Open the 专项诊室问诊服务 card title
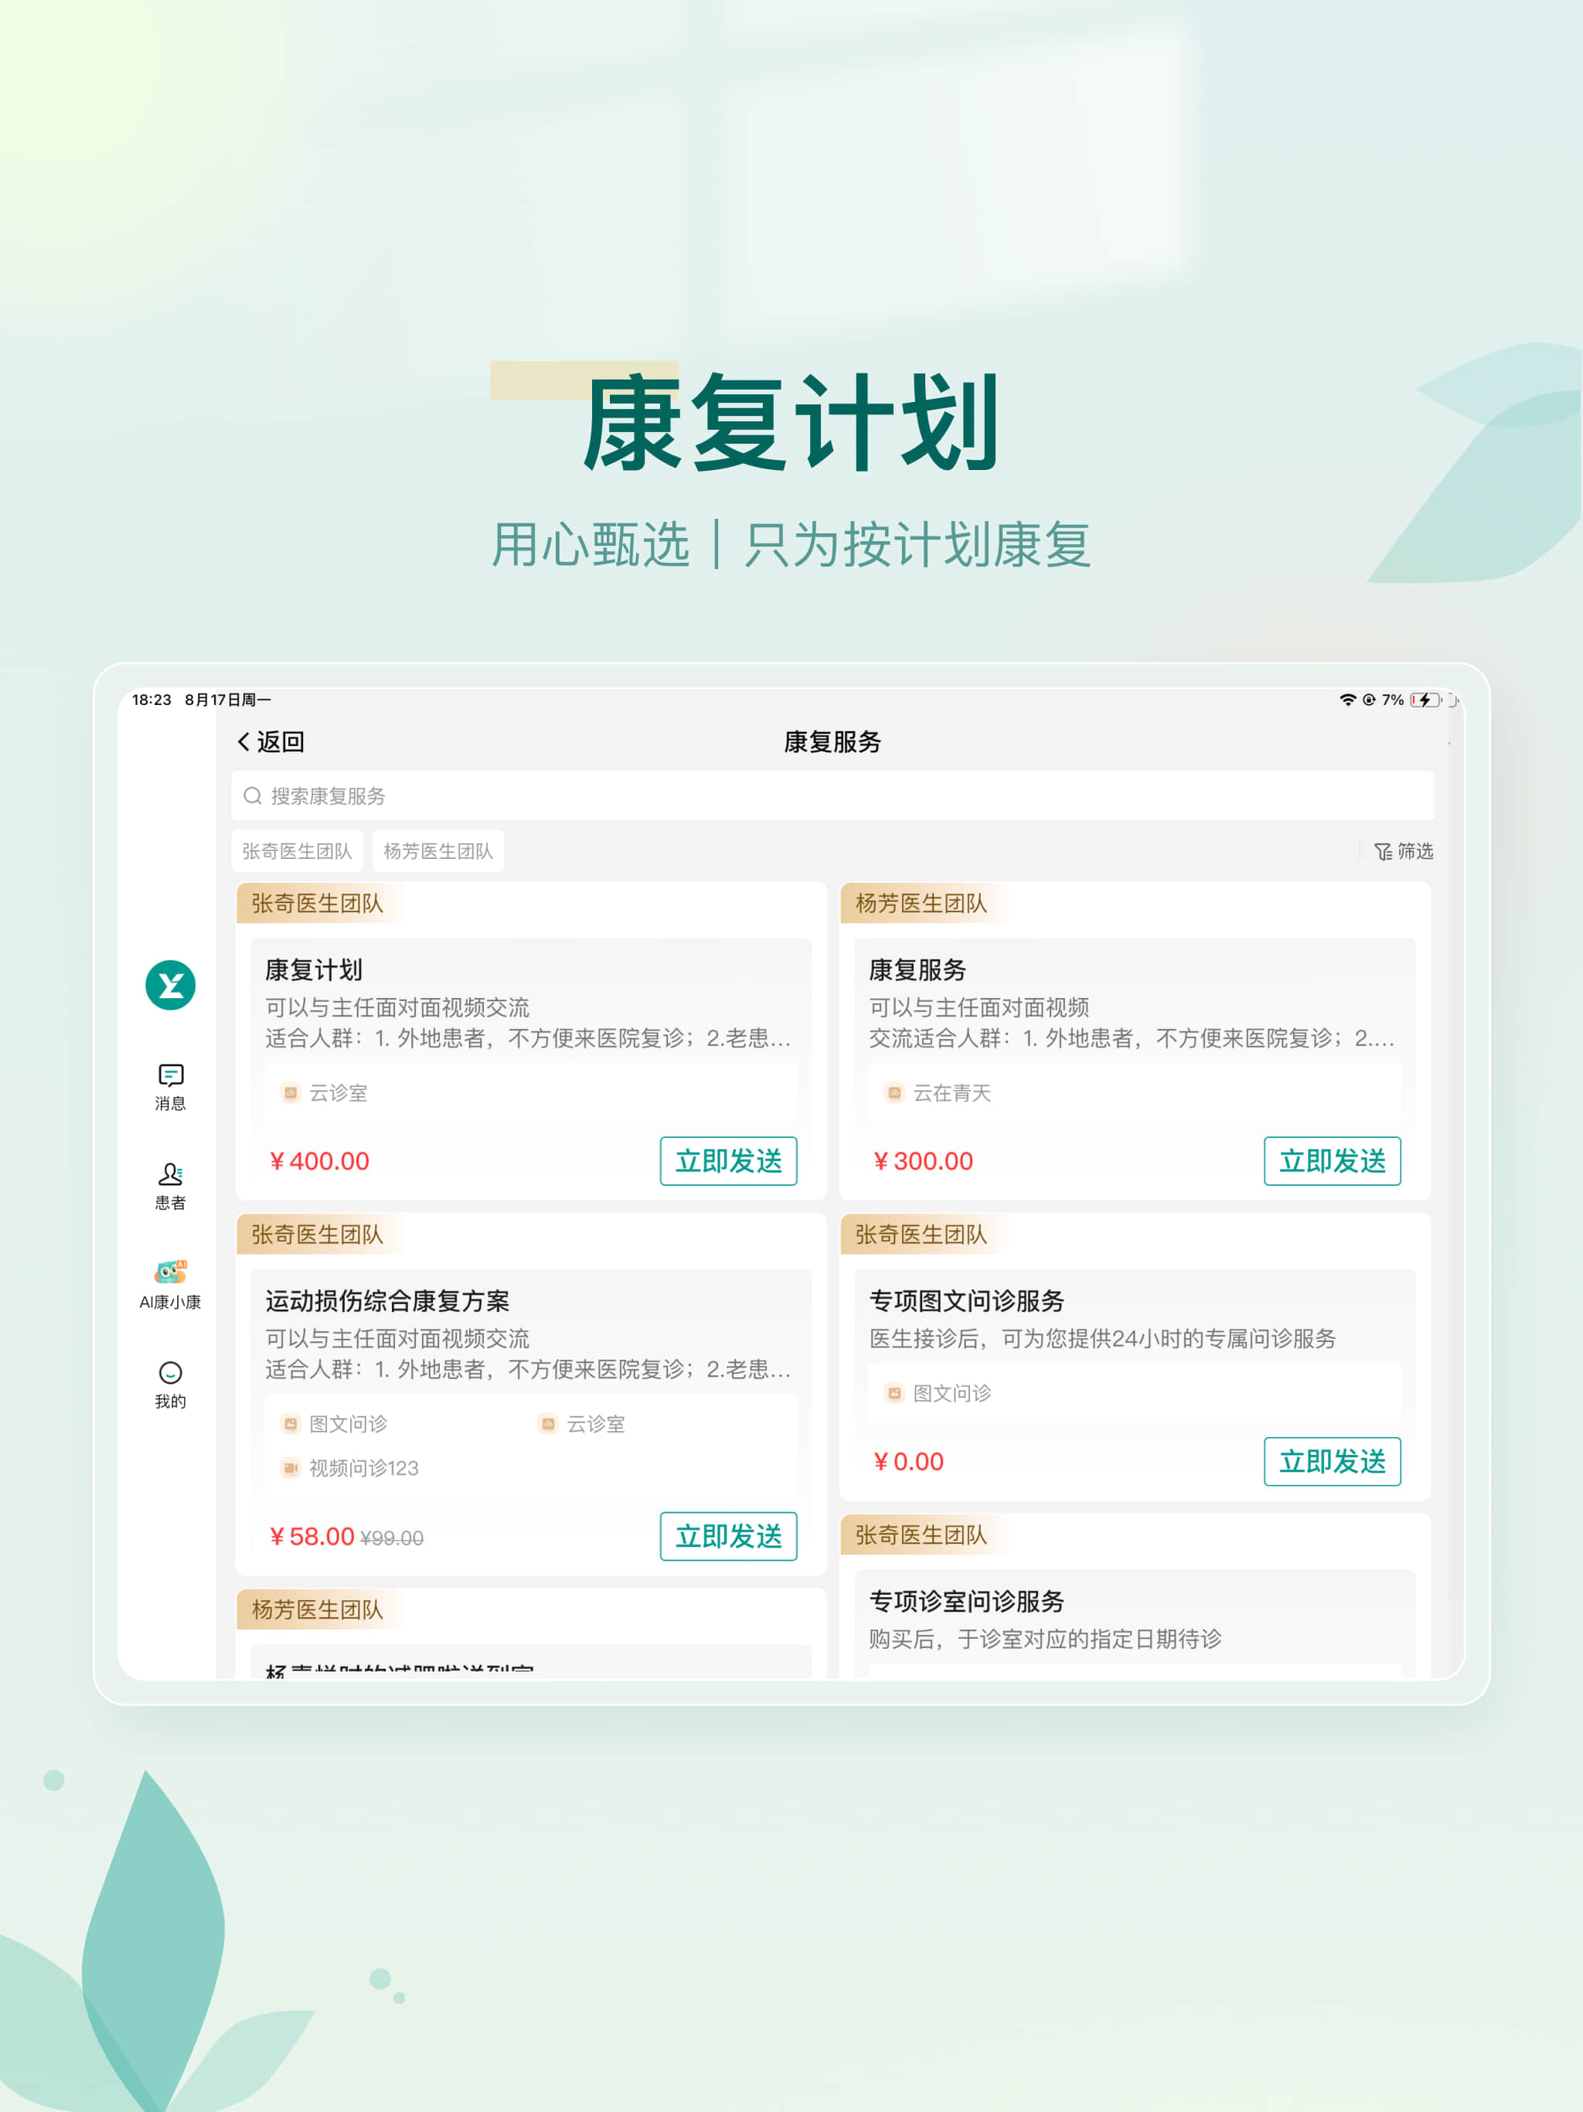 966,1601
